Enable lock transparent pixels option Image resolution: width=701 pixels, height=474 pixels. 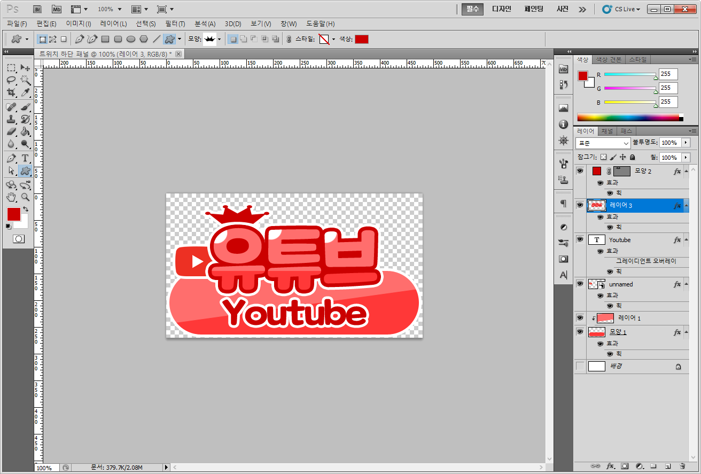[603, 157]
